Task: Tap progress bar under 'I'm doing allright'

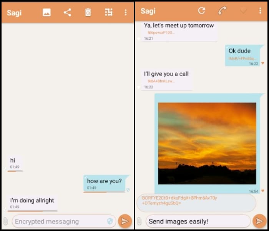Action: coord(32,211)
